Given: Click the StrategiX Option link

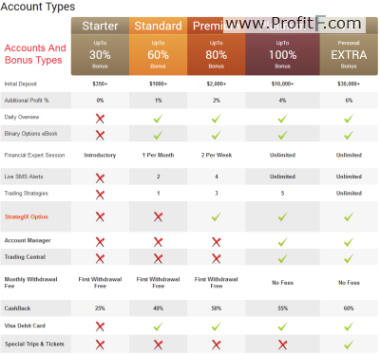Looking at the screenshot, I should 27,216.
